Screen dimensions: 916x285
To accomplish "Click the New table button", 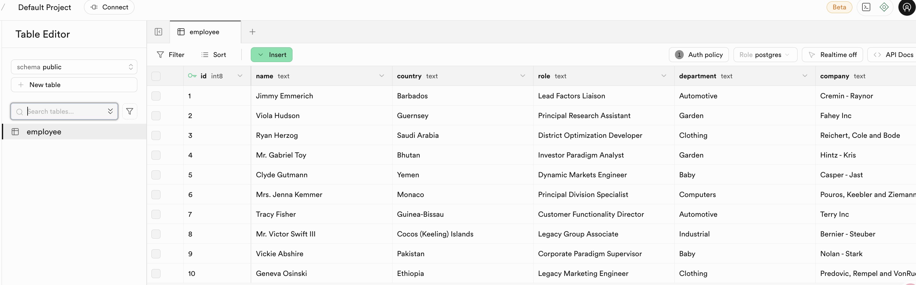I will tap(74, 85).
